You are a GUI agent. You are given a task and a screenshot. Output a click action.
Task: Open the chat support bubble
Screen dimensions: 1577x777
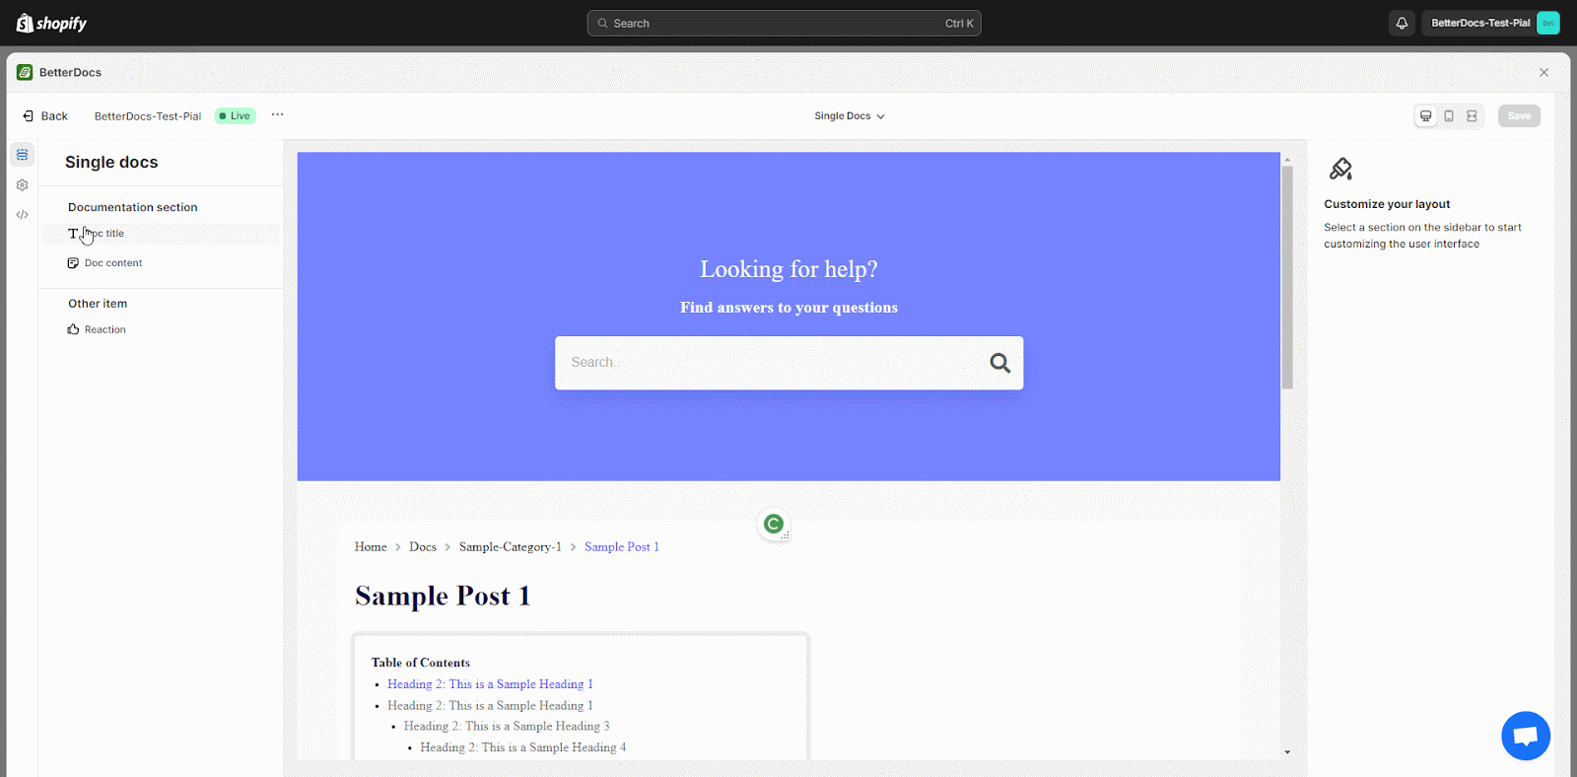click(x=1526, y=736)
